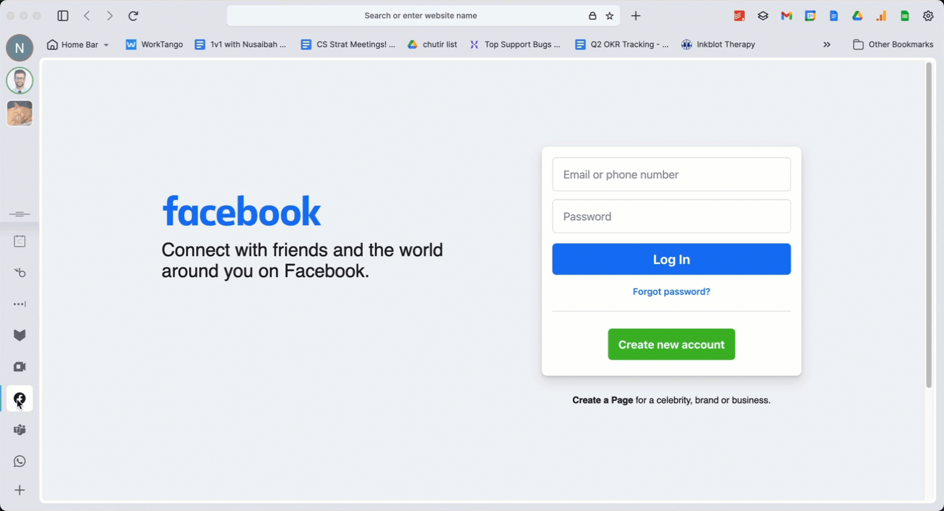The height and width of the screenshot is (511, 944).
Task: Open the Inkblot Therapy bookmark
Action: coord(718,45)
